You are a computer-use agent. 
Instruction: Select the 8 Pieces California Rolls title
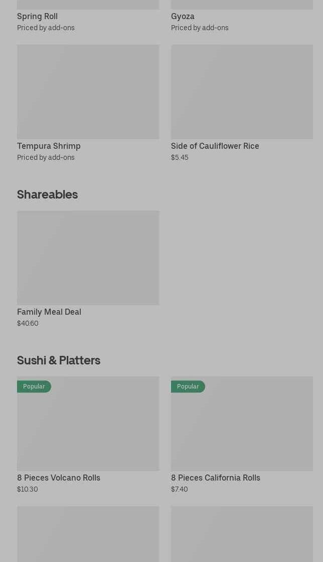(215, 478)
